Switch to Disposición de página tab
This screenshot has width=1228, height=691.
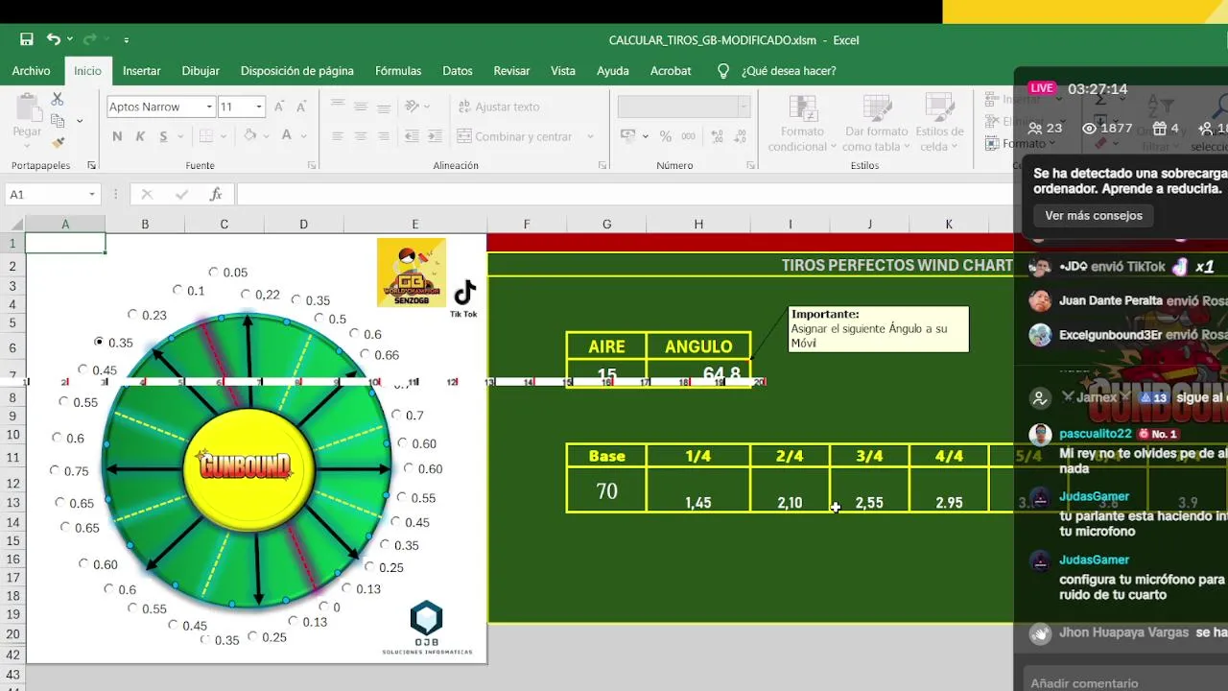(297, 71)
